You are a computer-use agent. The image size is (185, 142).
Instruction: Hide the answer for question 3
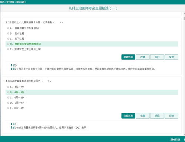[x=128, y=57]
